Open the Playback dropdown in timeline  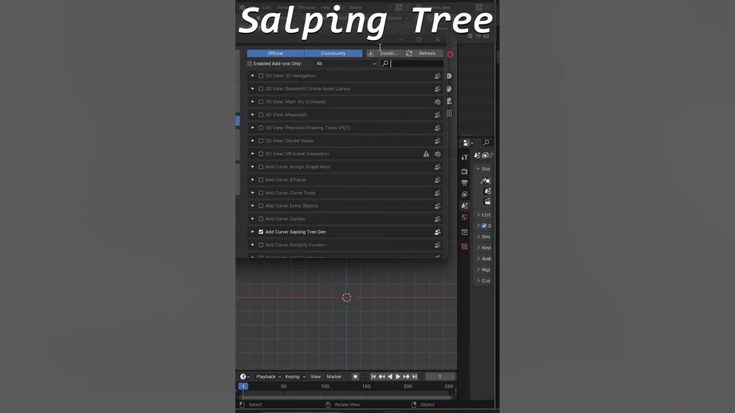coord(268,377)
